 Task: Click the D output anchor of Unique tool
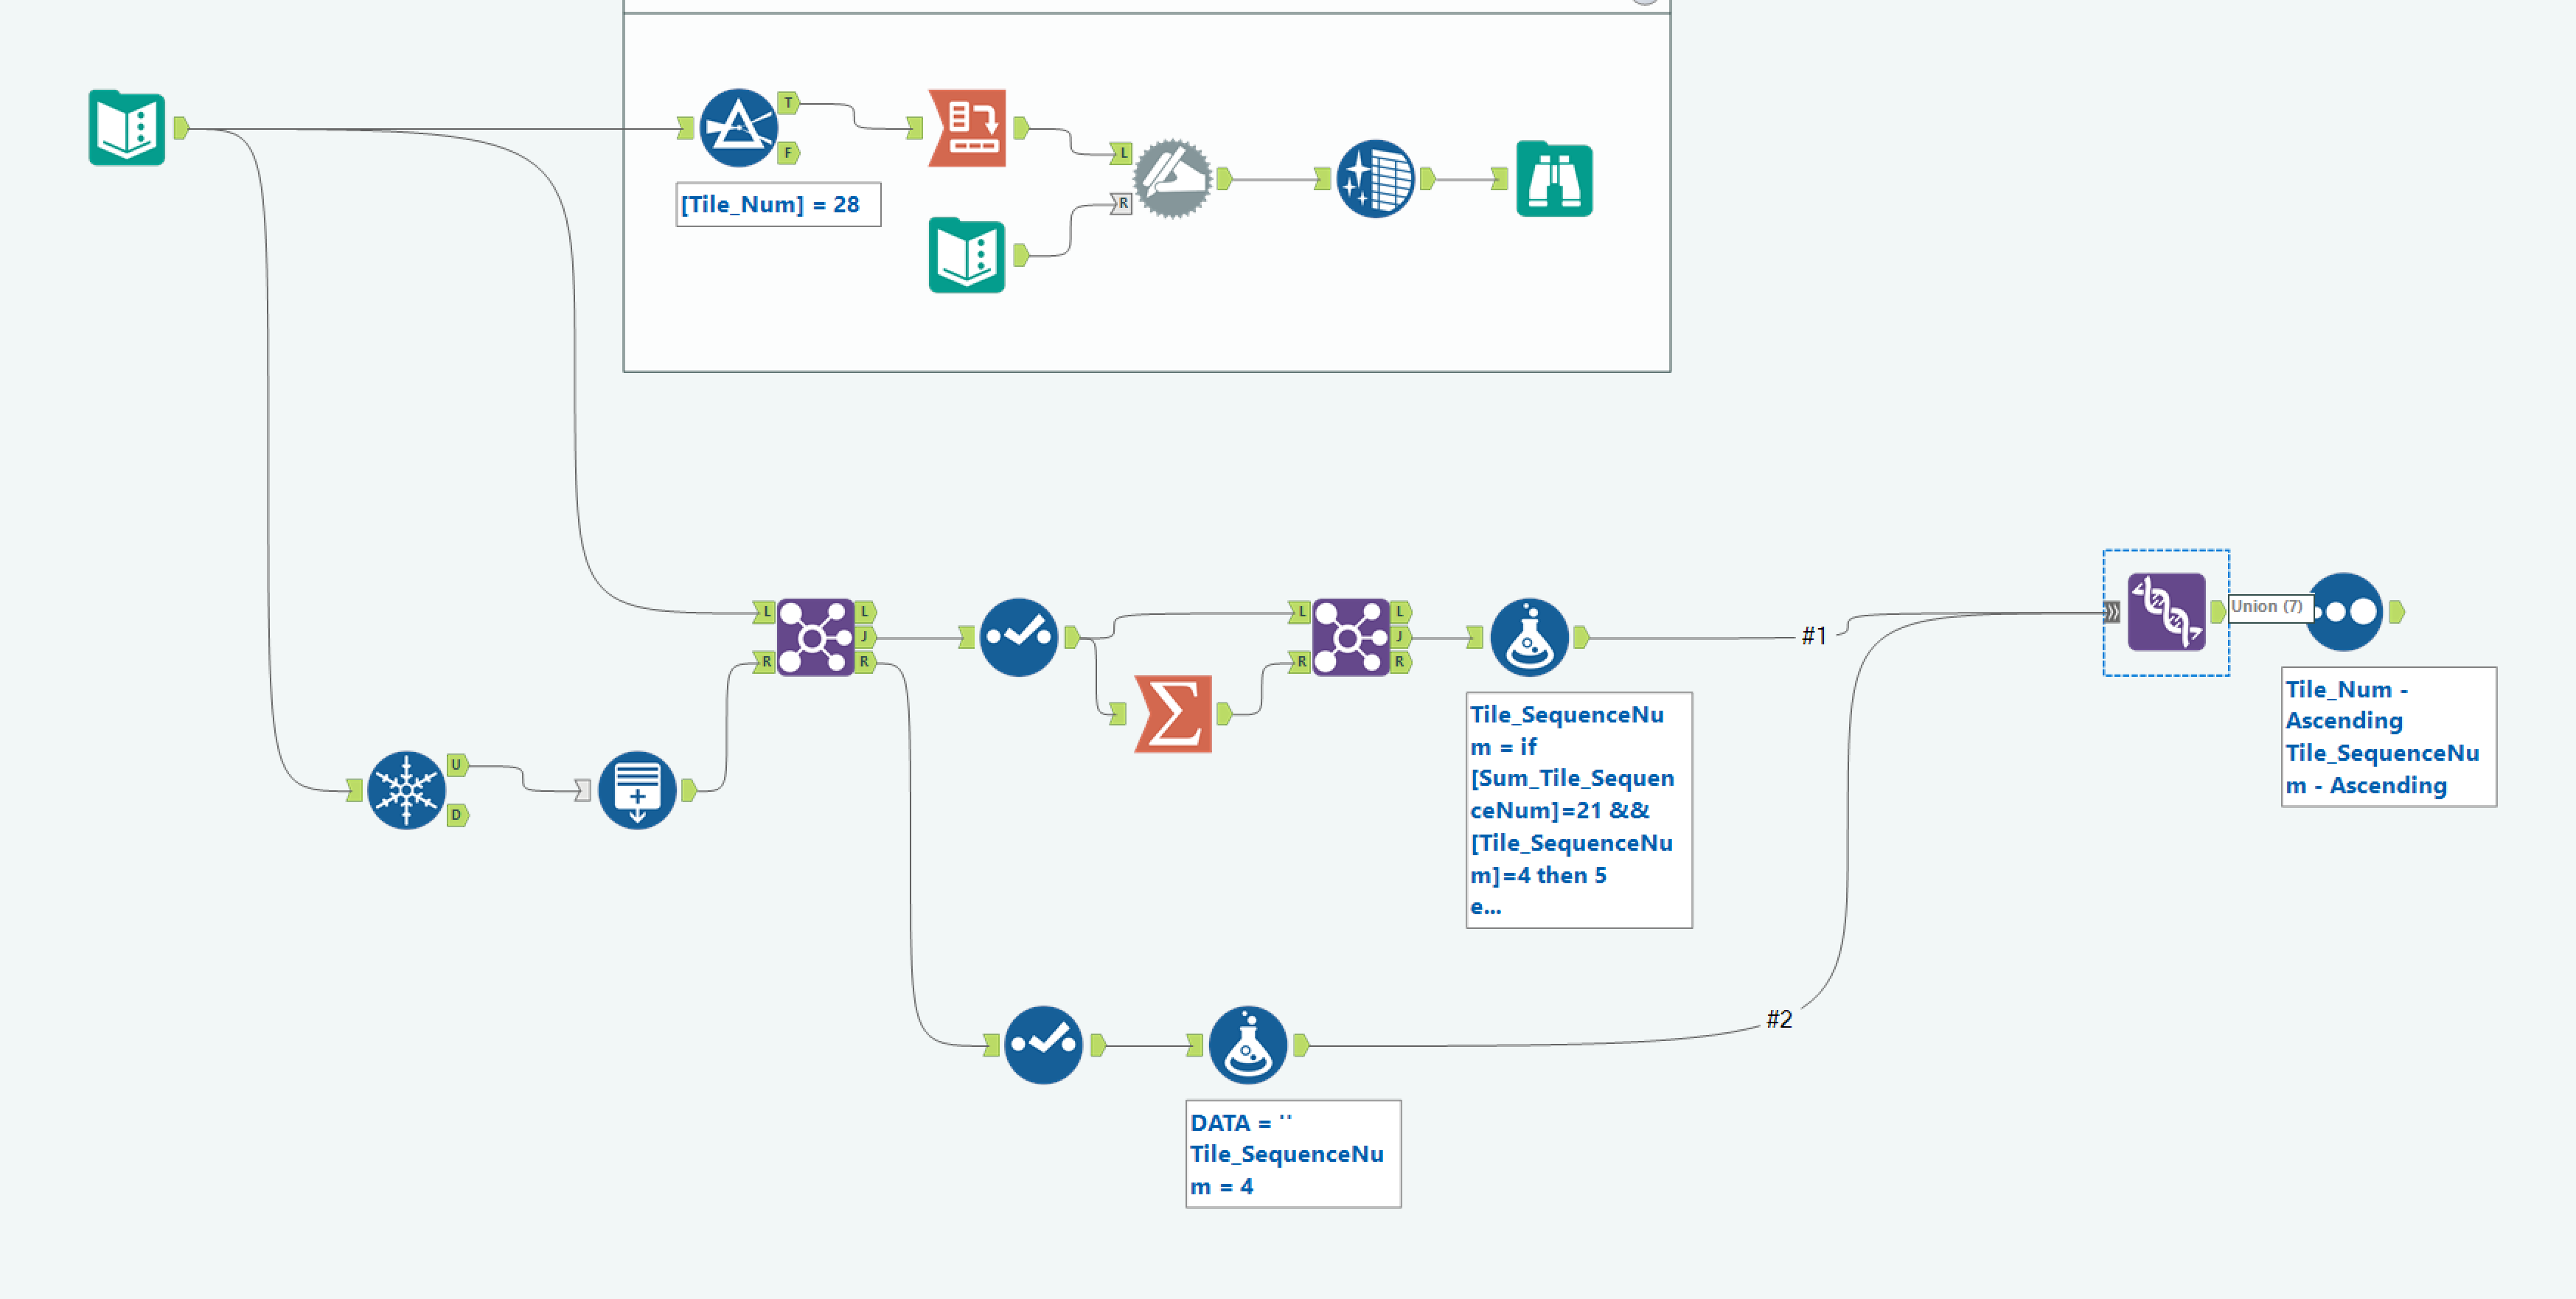coord(457,815)
